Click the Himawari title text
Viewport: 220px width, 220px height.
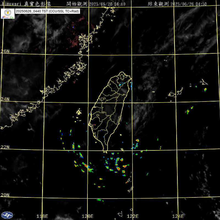(x=26, y=4)
